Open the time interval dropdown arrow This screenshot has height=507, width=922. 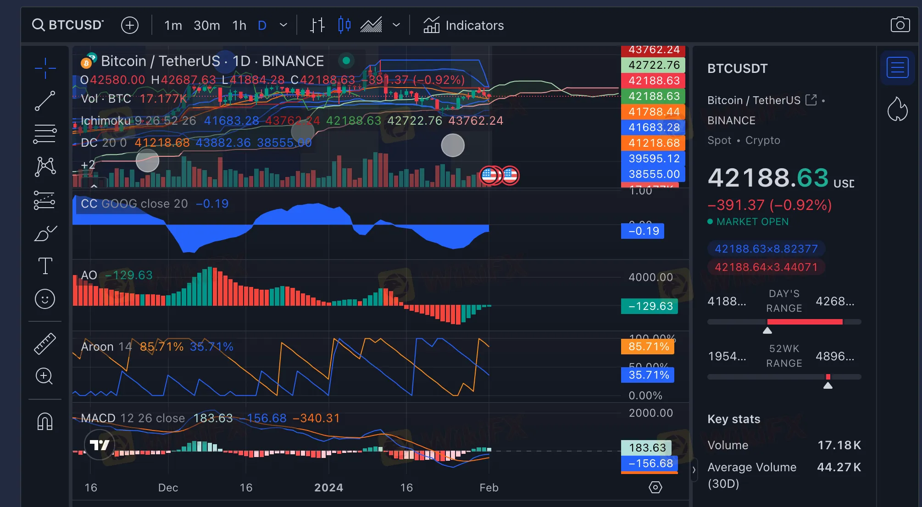pos(283,25)
